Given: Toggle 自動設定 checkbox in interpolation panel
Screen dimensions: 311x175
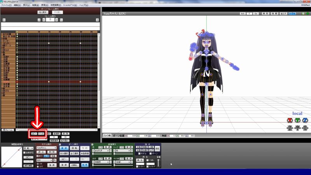Looking at the screenshot, I should pyautogui.click(x=24, y=152).
